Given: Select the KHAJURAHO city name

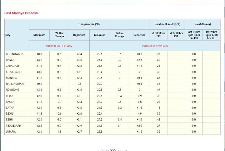Looking at the screenshot, I should pyautogui.click(x=14, y=72).
